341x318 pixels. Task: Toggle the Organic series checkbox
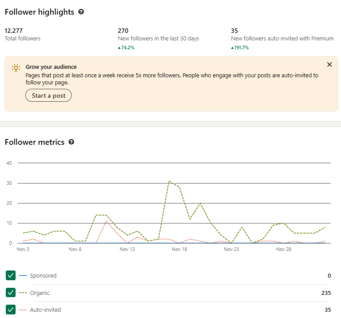click(11, 293)
